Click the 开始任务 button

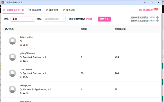pos(104,19)
